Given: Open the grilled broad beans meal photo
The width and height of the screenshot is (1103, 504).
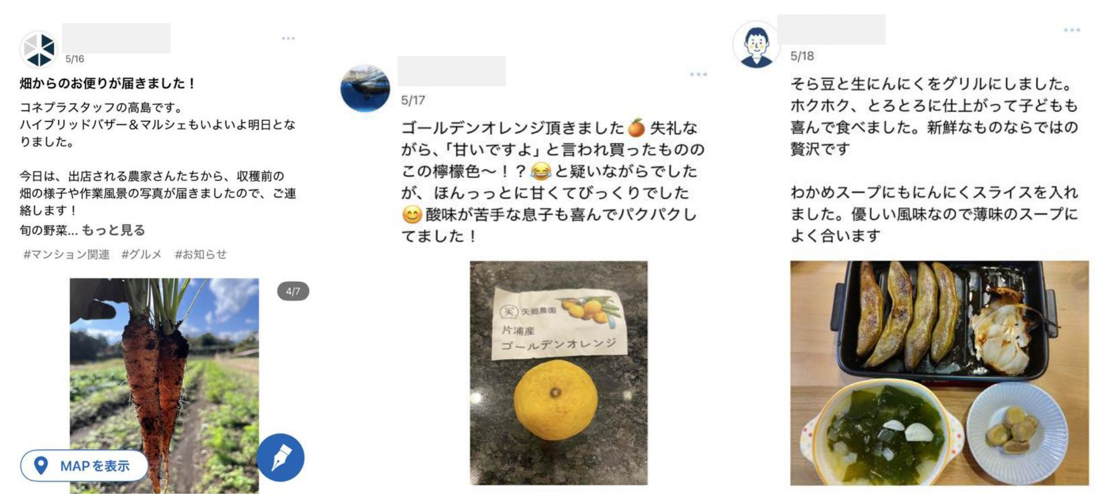Looking at the screenshot, I should 939,373.
